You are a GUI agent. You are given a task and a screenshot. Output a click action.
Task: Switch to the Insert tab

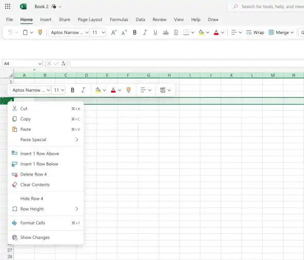pos(46,20)
